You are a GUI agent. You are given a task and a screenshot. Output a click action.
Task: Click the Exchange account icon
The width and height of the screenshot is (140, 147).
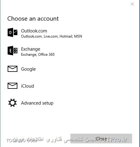[x=13, y=51]
